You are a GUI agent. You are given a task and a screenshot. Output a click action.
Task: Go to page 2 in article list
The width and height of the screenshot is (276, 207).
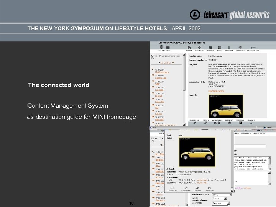[x=163, y=62]
